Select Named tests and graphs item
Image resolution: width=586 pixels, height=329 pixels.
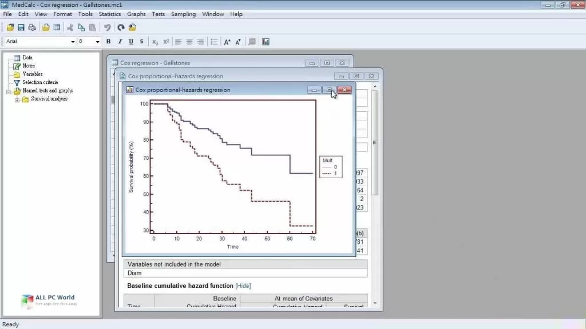47,91
